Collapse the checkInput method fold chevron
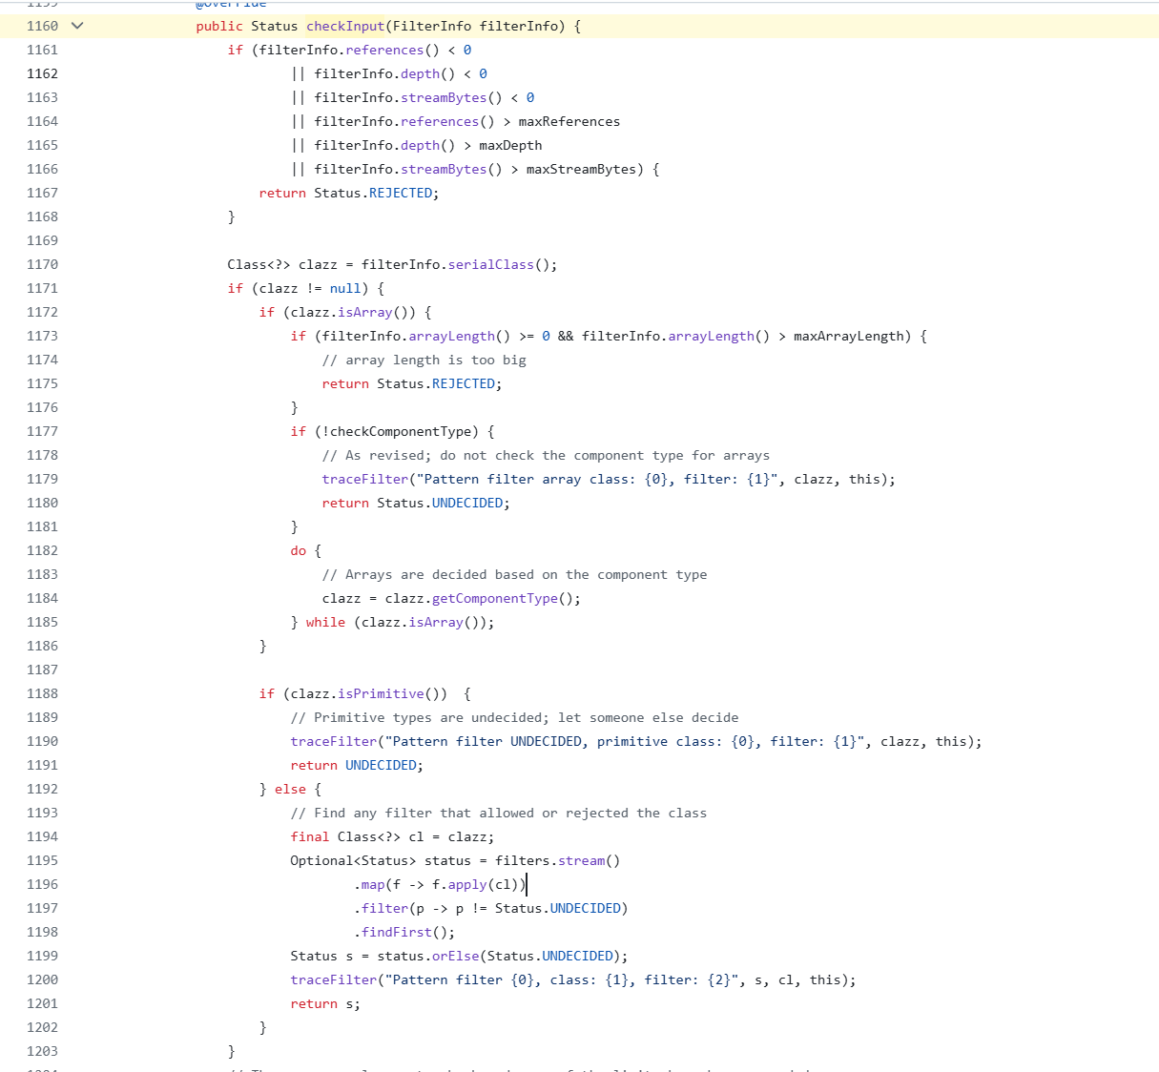1159x1072 pixels. [78, 26]
